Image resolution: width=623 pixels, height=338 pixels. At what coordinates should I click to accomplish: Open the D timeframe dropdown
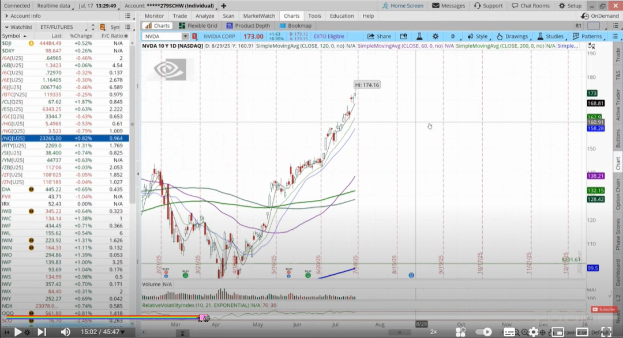pyautogui.click(x=453, y=36)
